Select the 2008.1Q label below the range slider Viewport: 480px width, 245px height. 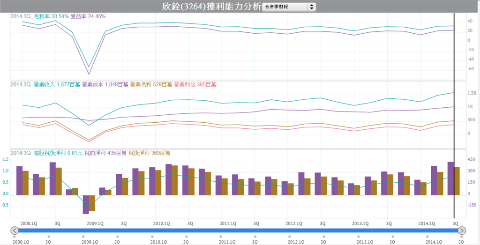pos(21,242)
